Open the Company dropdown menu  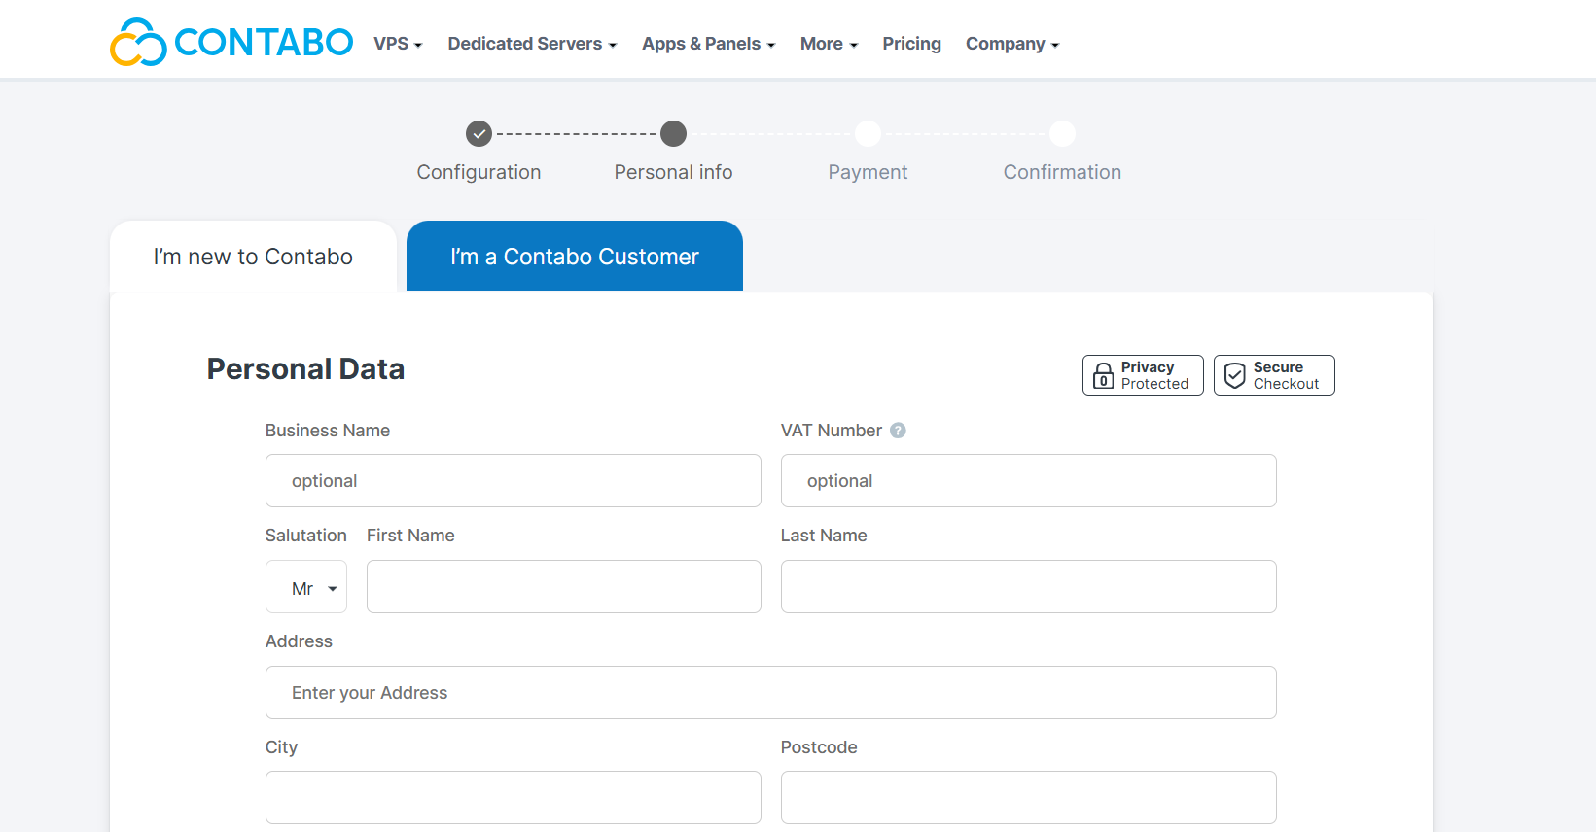(x=1011, y=44)
